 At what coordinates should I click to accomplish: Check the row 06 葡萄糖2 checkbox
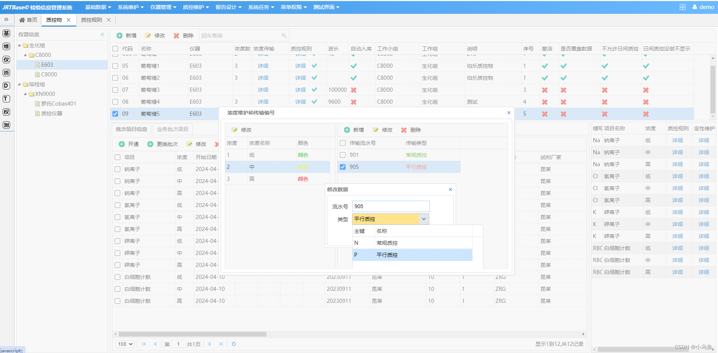[115, 78]
